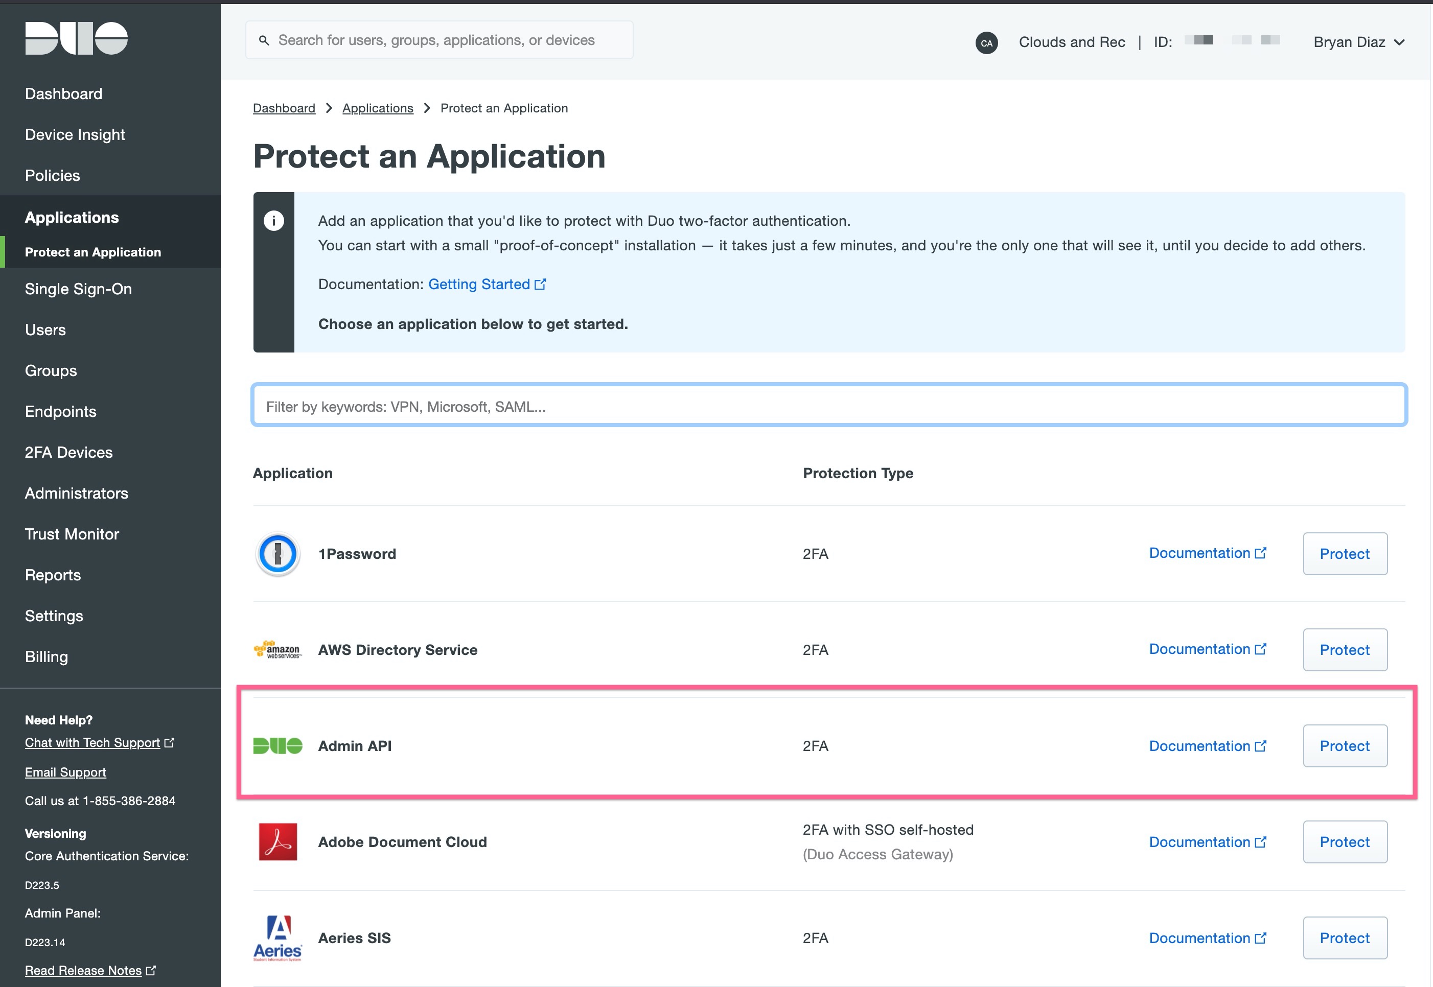Open Trust Monitor from sidebar

[72, 534]
